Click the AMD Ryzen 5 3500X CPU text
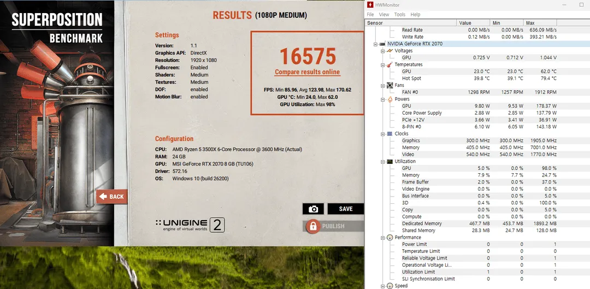This screenshot has height=289, width=590. [237, 149]
